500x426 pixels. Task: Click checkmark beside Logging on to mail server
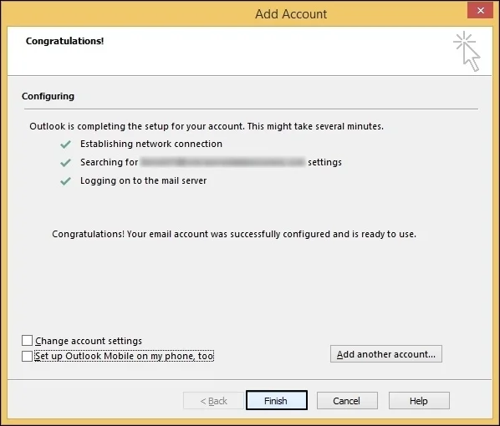point(65,181)
